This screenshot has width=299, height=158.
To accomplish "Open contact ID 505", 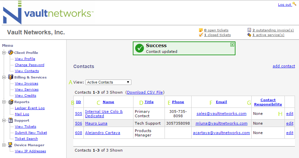I will tap(79, 114).
